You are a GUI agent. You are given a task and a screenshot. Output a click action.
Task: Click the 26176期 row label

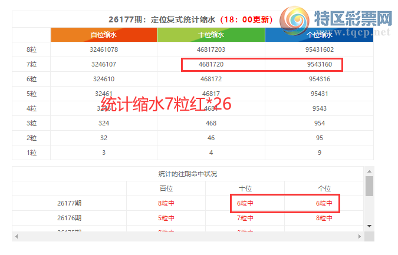pyautogui.click(x=70, y=218)
